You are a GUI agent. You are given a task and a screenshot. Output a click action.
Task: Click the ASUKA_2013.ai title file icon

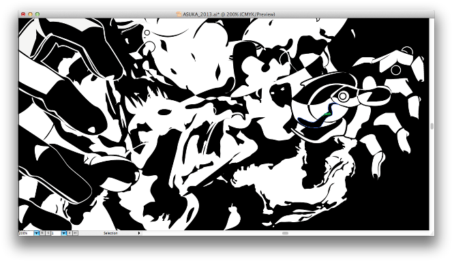(x=179, y=14)
